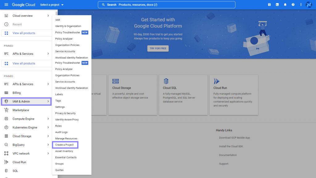Click the VPC network icon
Image resolution: width=316 pixels, height=178 pixels.
tap(6, 153)
